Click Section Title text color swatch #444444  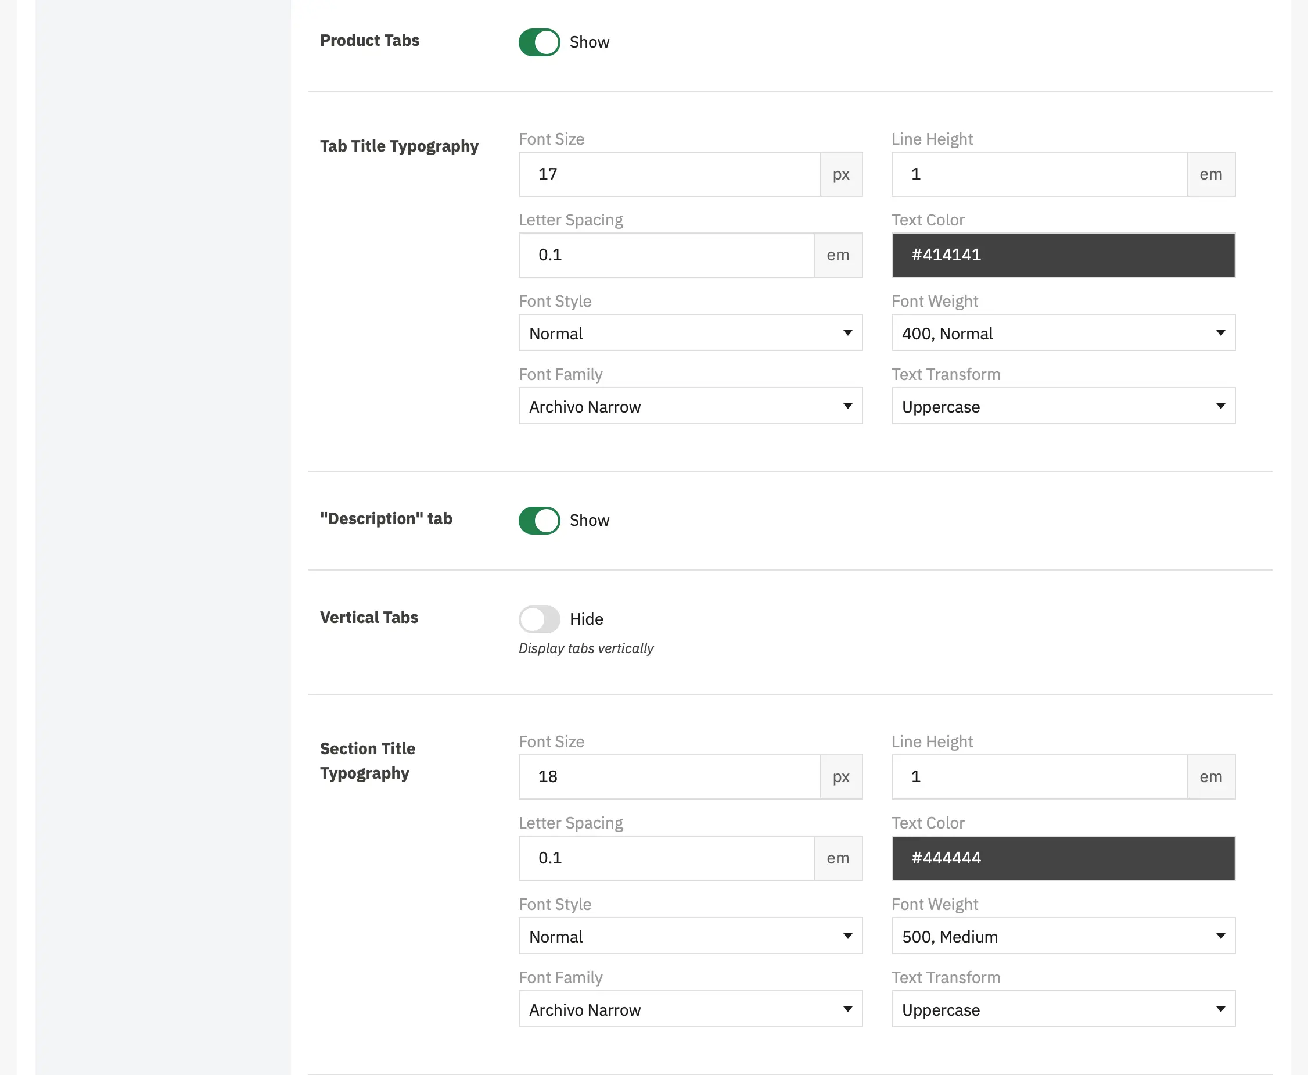[x=1063, y=858]
